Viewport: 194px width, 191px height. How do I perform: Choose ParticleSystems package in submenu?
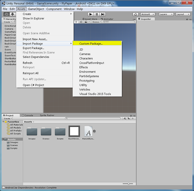(97, 76)
